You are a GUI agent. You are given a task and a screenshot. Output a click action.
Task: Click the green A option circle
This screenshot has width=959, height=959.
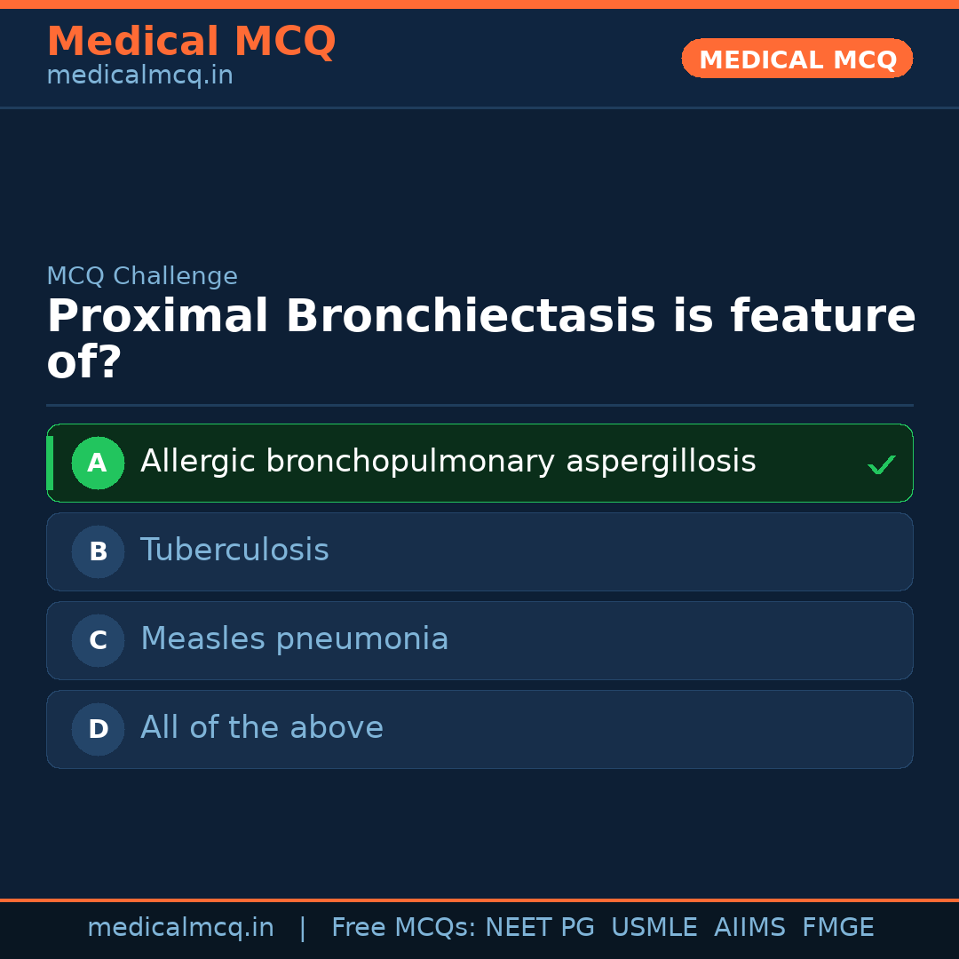click(x=98, y=463)
